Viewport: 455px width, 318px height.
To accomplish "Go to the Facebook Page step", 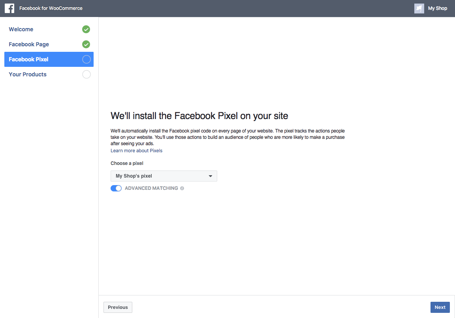I will click(49, 44).
